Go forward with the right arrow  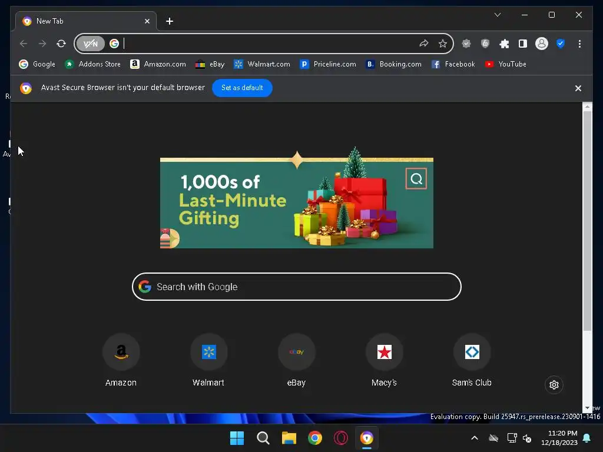tap(42, 44)
